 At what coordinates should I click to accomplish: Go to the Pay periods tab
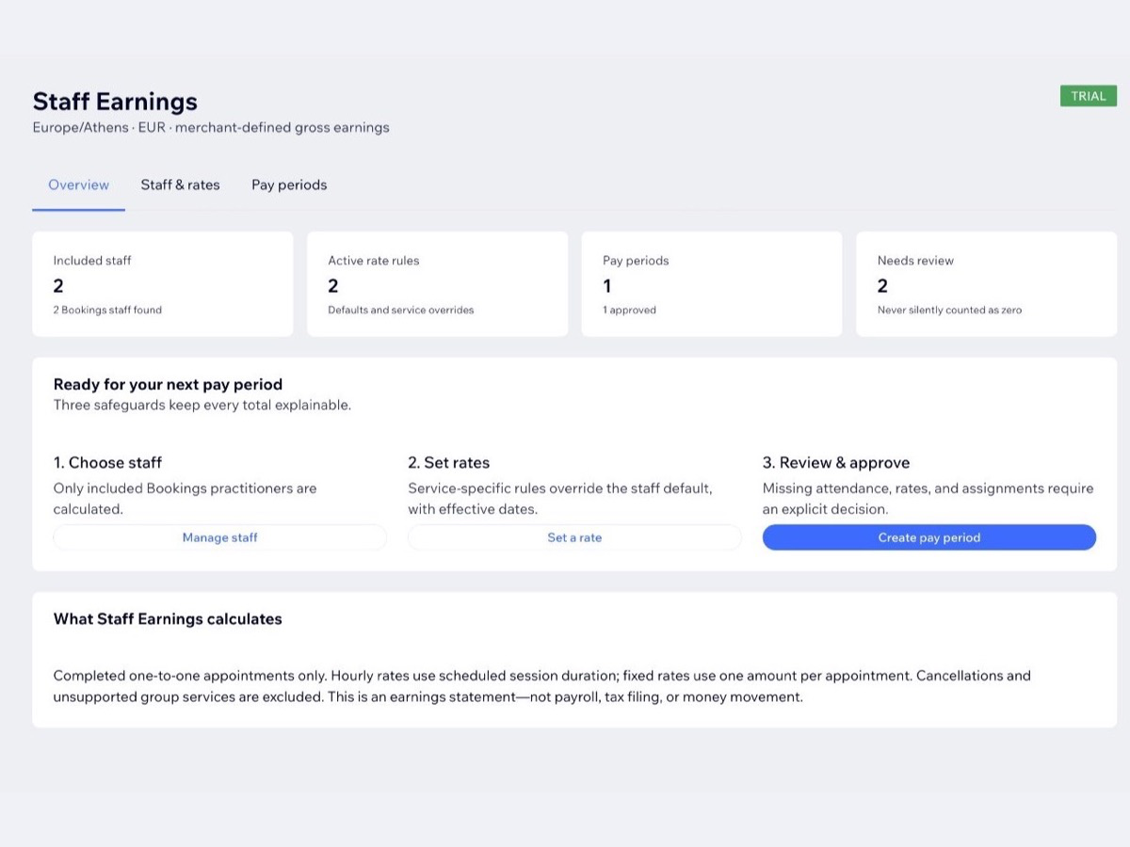[289, 185]
